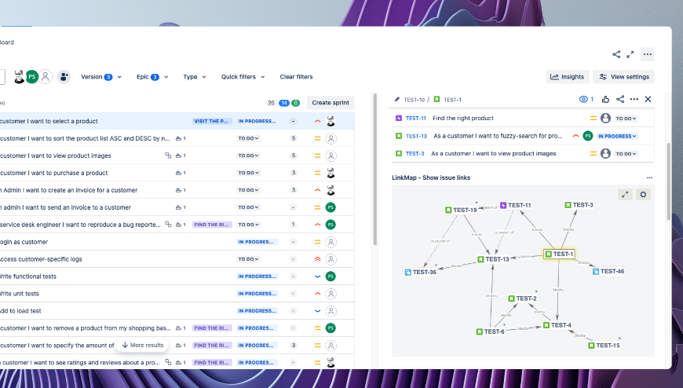The image size is (683, 388).
Task: Open the Quick filters dropdown
Action: coord(243,77)
